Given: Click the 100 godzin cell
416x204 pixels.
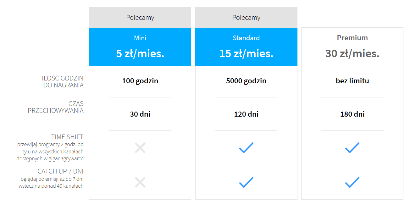Looking at the screenshot, I should [140, 81].
